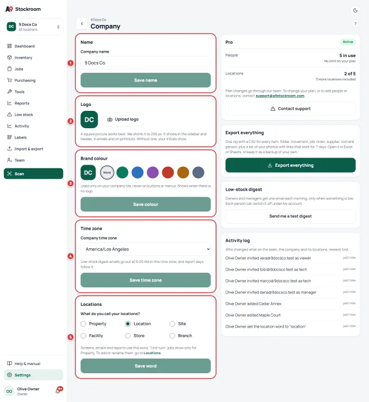Image resolution: width=369 pixels, height=402 pixels.
Task: Click the Active plan status badge
Action: pos(348,42)
